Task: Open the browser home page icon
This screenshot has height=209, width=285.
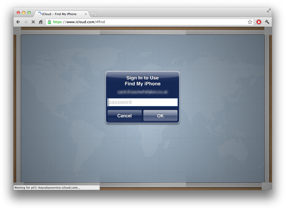Action: (x=41, y=22)
